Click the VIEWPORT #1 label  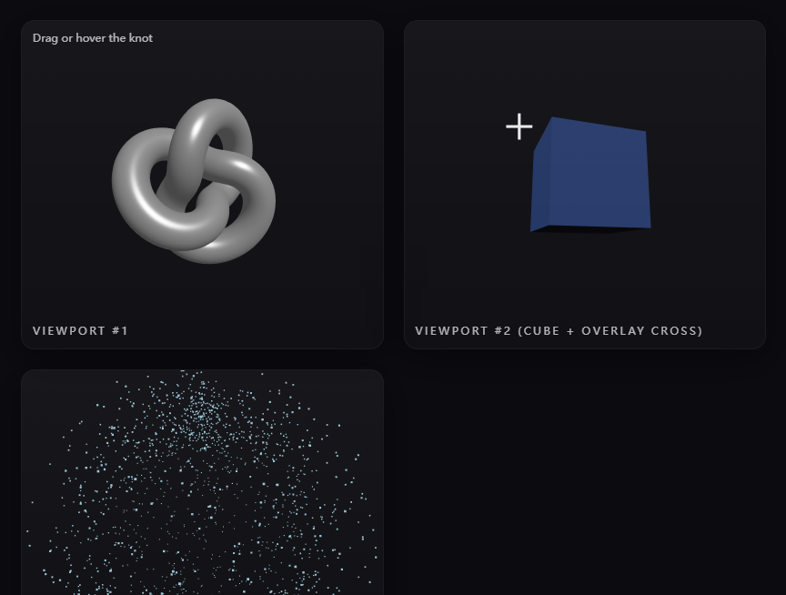80,331
